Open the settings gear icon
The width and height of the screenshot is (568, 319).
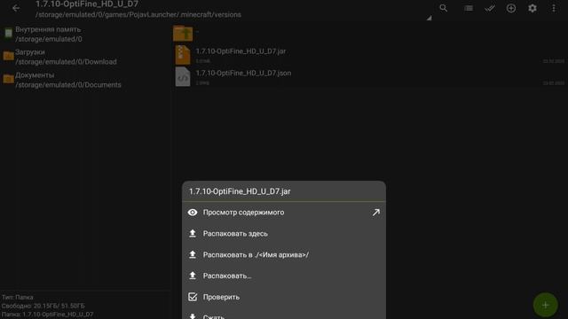[x=532, y=8]
